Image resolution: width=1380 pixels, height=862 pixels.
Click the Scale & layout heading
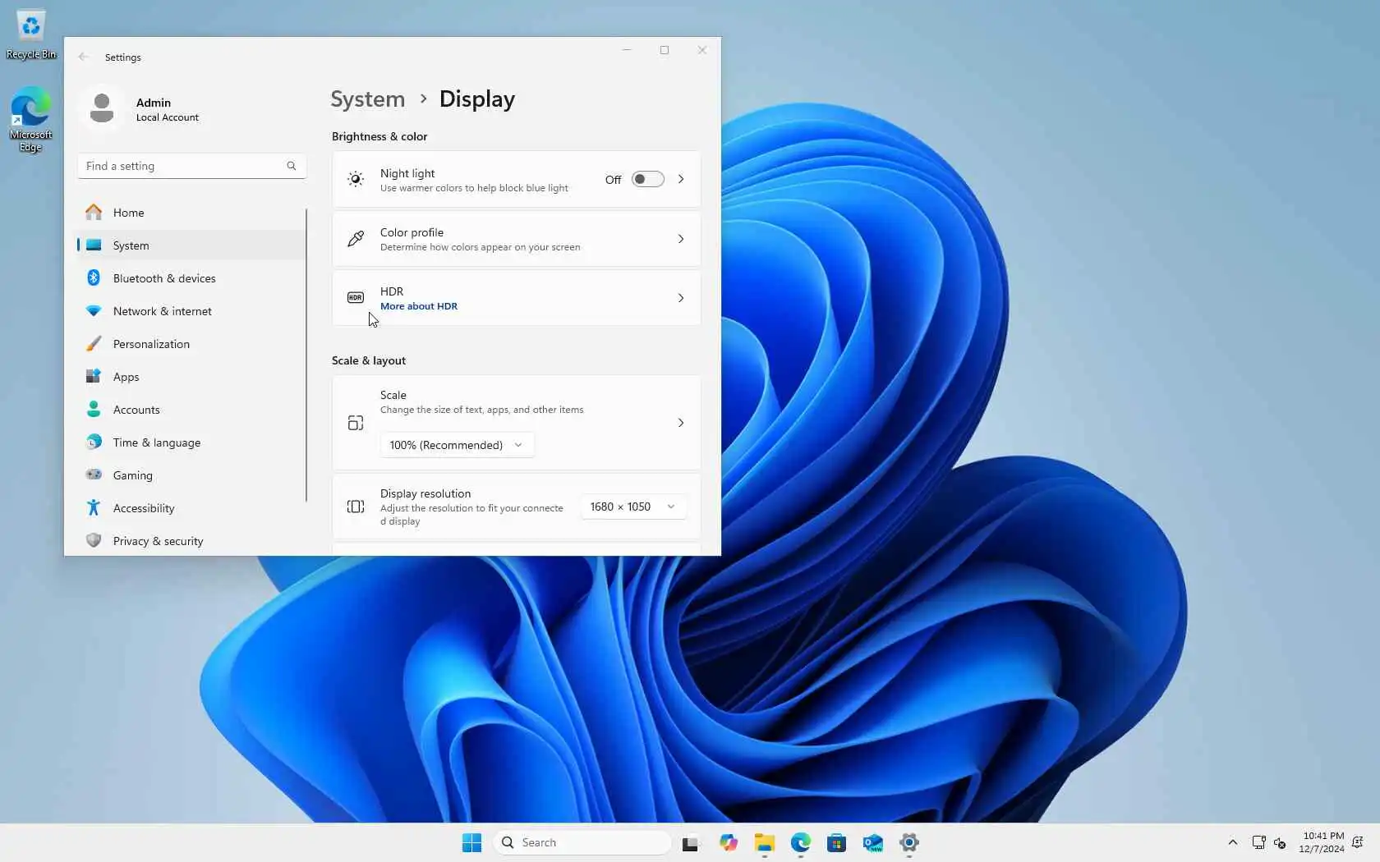(x=369, y=360)
